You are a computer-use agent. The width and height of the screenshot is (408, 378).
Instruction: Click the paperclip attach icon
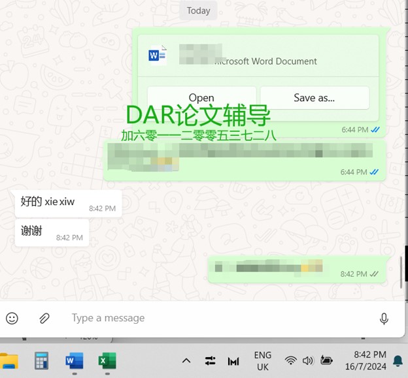click(44, 318)
